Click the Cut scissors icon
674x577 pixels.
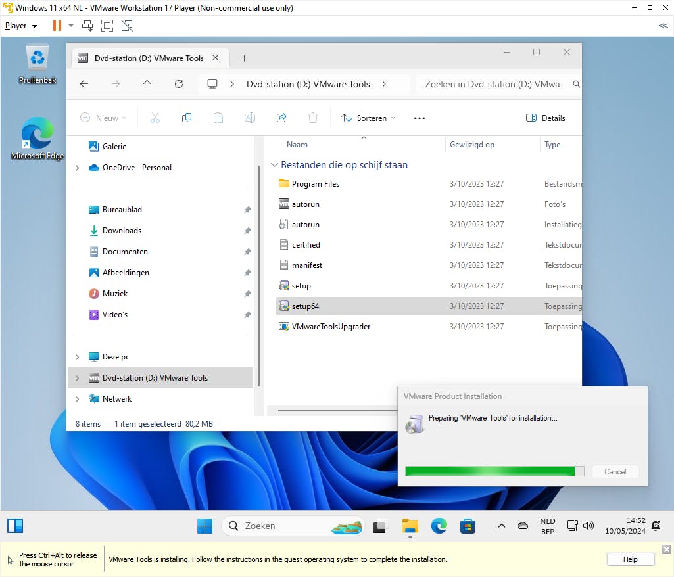(155, 118)
